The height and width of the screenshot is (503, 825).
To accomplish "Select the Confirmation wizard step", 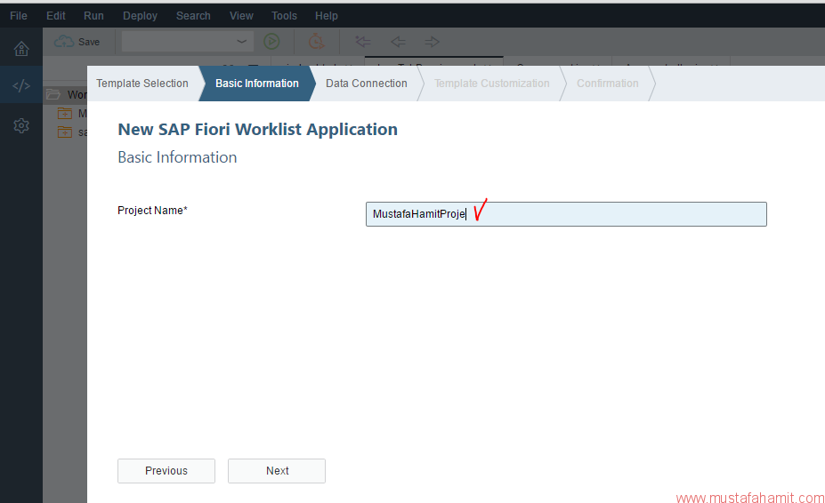I will coord(607,83).
